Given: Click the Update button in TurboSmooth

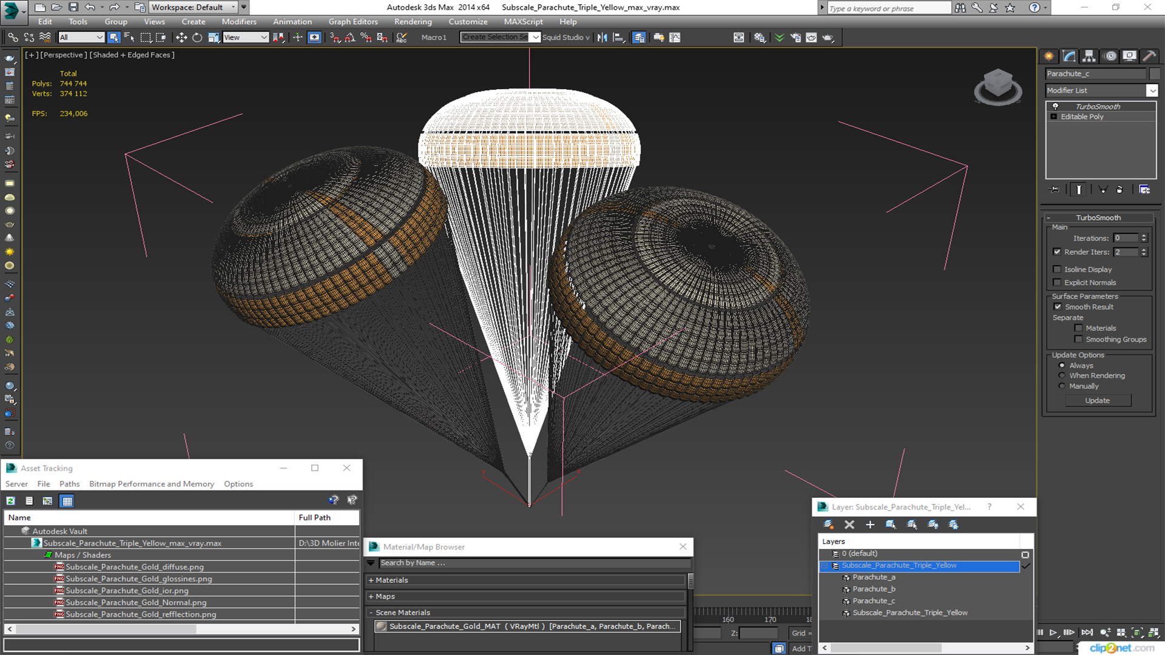Looking at the screenshot, I should click(x=1098, y=401).
